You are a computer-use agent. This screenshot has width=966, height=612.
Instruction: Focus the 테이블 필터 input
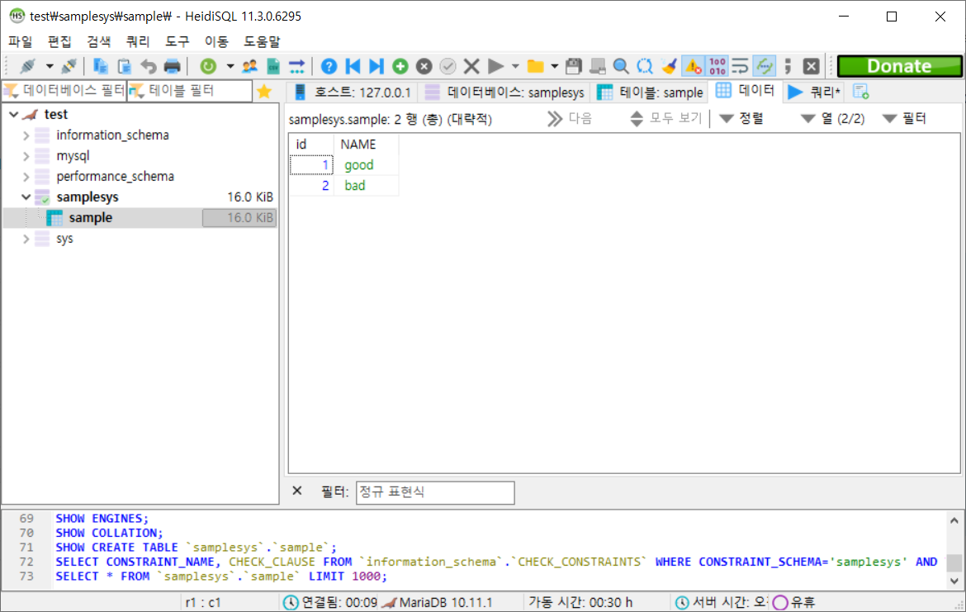pos(190,91)
